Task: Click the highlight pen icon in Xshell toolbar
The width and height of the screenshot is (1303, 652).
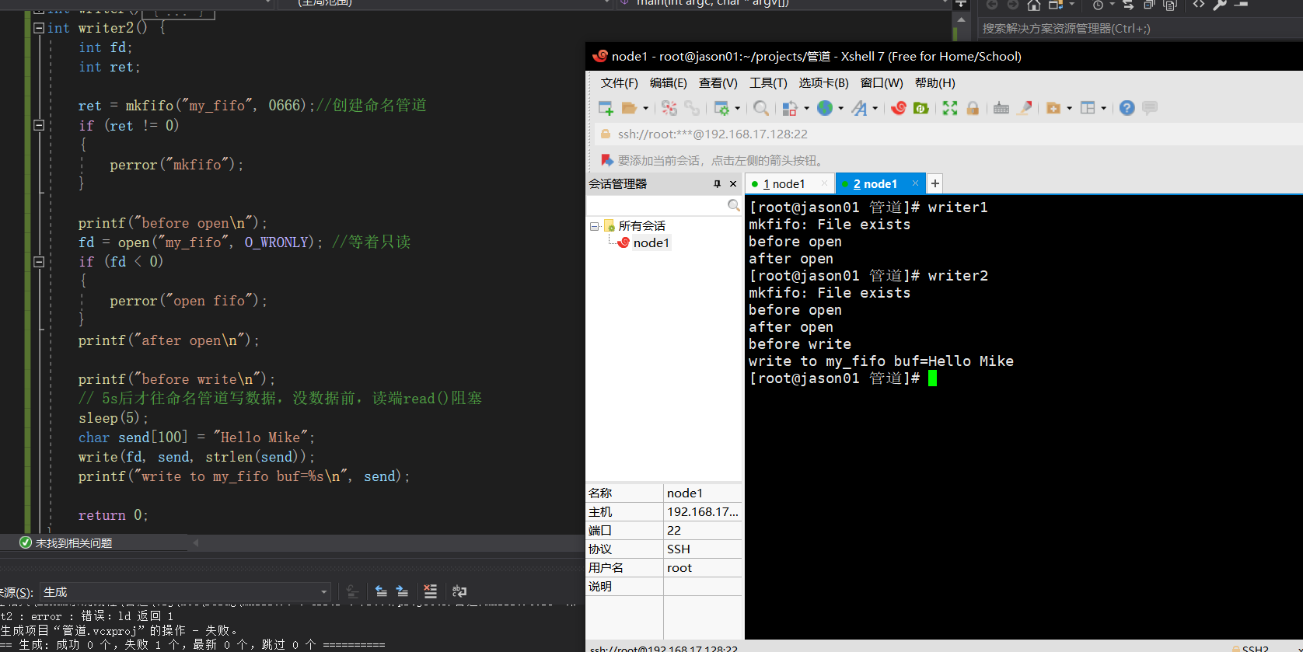Action: point(1025,108)
